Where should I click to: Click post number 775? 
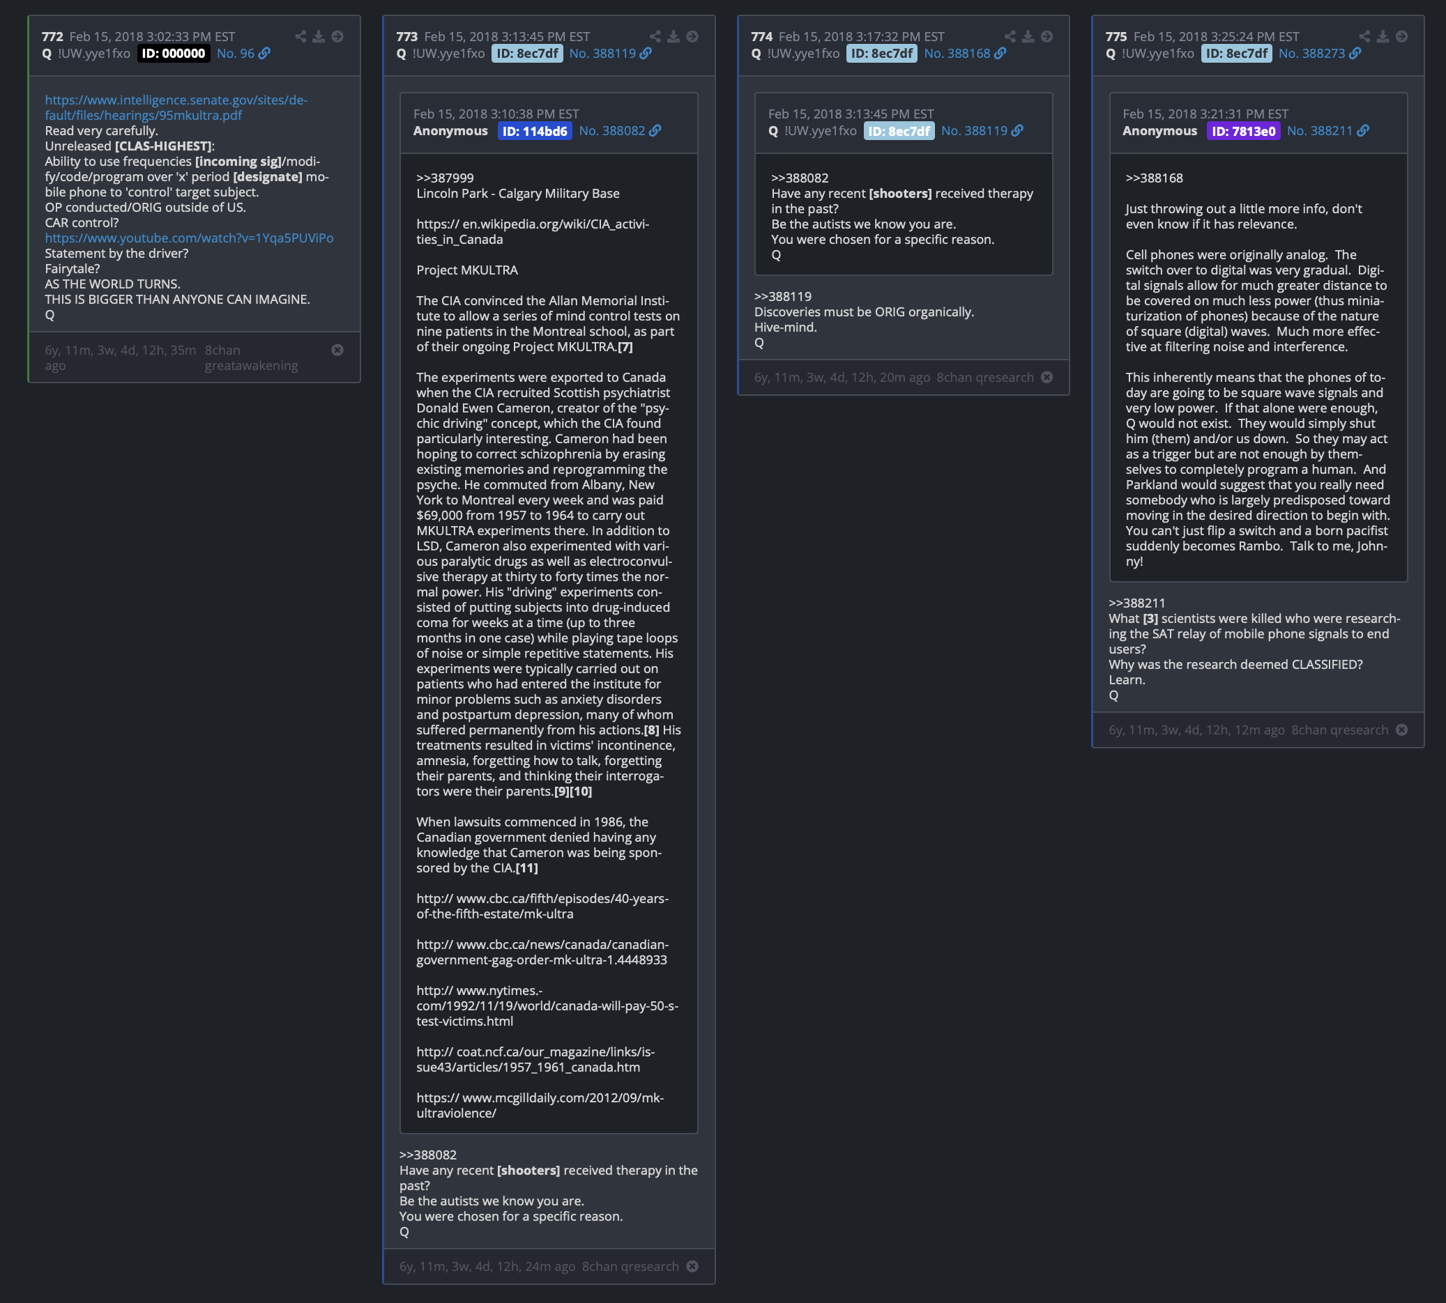(x=1116, y=36)
